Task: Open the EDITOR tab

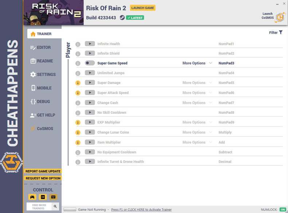Action: pyautogui.click(x=43, y=47)
